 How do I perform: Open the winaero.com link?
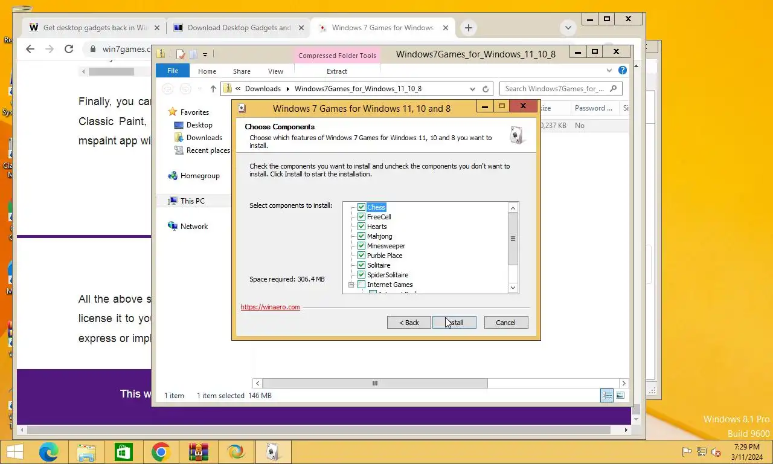click(270, 307)
